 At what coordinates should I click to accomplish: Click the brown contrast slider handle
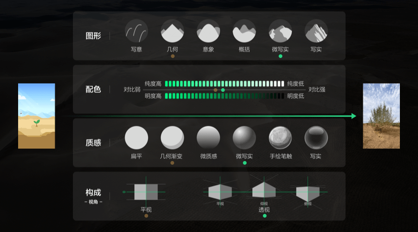click(x=216, y=90)
